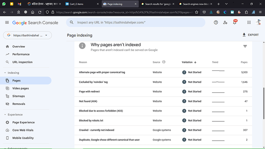The height and width of the screenshot is (149, 265).
Task: Click the info icon beside Why pages aren't indexed
Action: [82, 46]
